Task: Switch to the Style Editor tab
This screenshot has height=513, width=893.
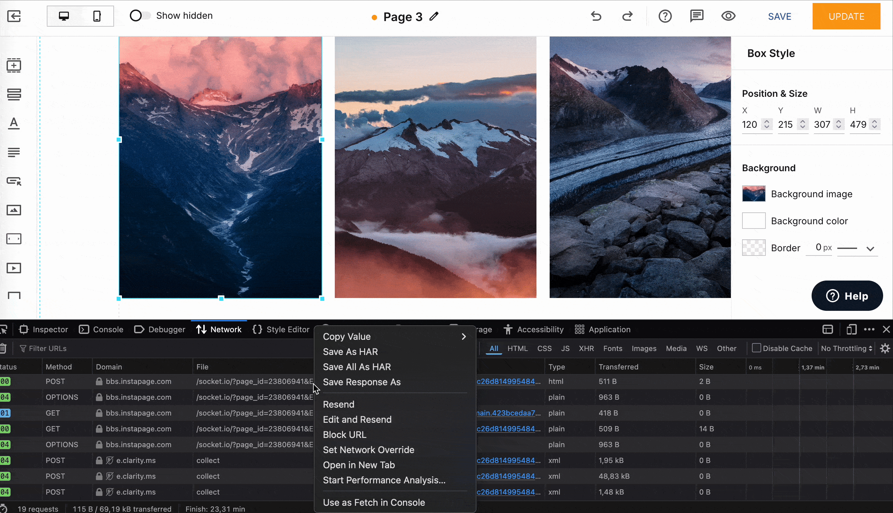Action: click(281, 330)
